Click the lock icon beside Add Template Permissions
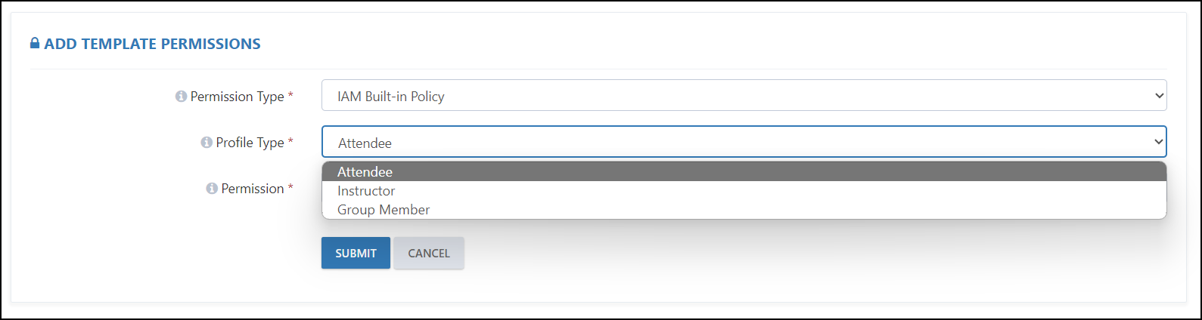This screenshot has height=320, width=1202. 35,44
